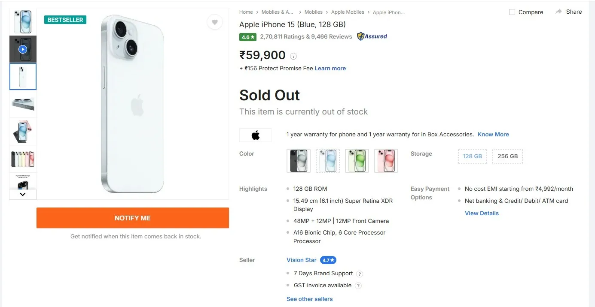Image resolution: width=595 pixels, height=307 pixels.
Task: Choose the black color variant
Action: point(299,161)
